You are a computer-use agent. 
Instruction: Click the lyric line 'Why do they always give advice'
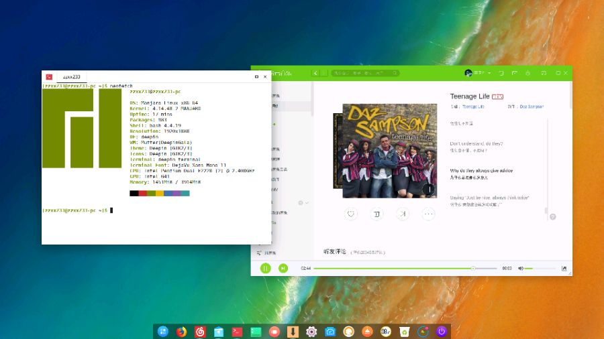pos(481,170)
